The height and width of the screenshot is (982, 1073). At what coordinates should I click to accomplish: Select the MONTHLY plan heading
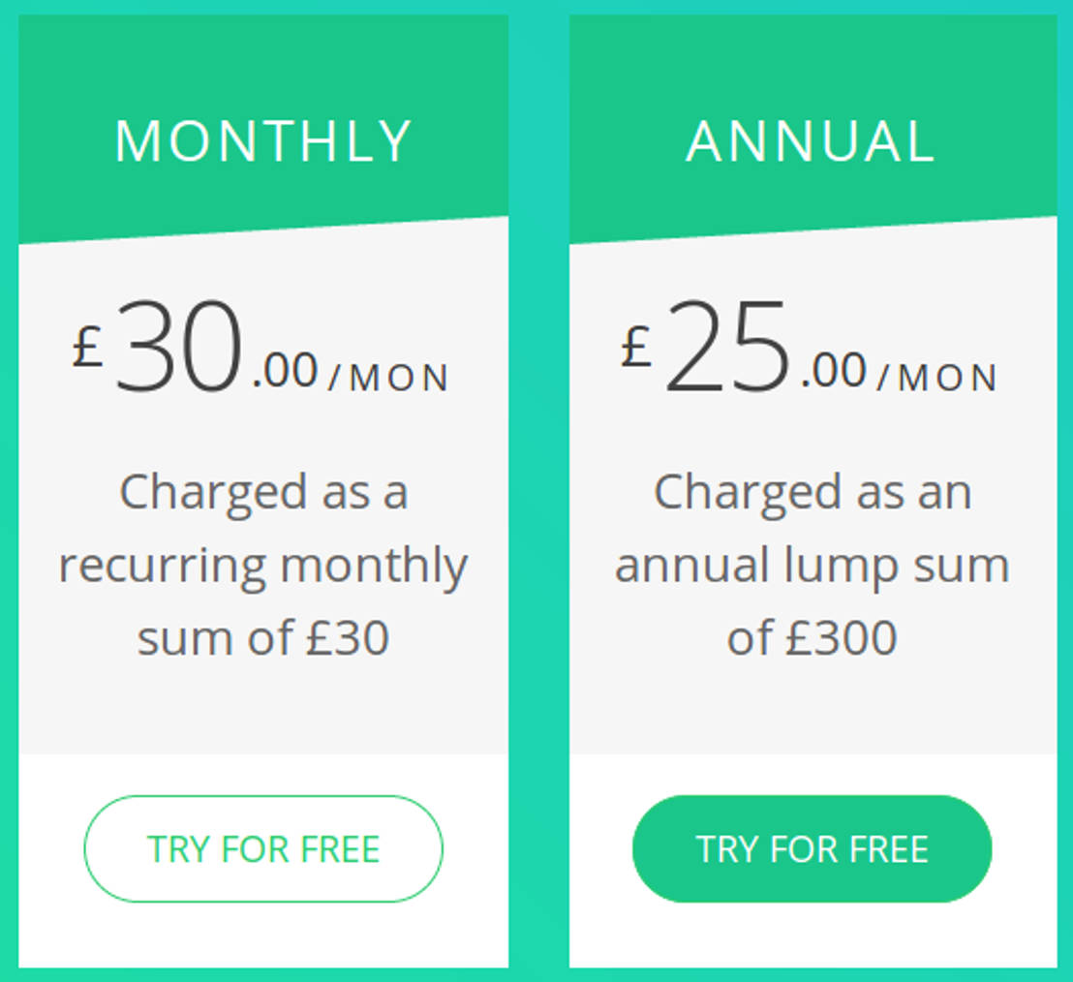(263, 141)
